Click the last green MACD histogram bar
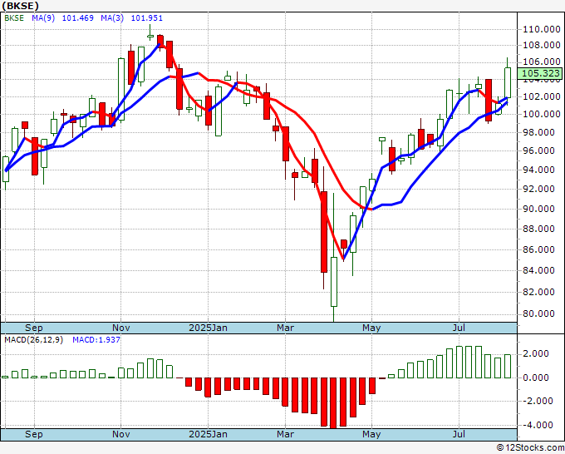565x454 pixels. pyautogui.click(x=508, y=366)
